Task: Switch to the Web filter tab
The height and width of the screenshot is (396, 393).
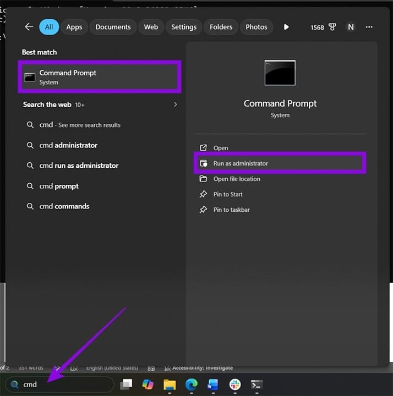Action: [151, 27]
